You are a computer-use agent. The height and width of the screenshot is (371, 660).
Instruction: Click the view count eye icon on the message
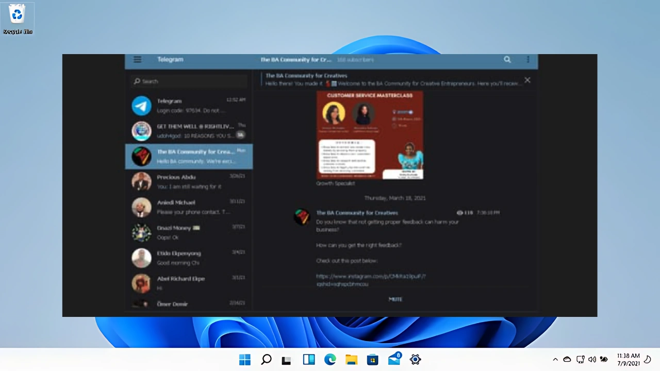click(x=460, y=212)
